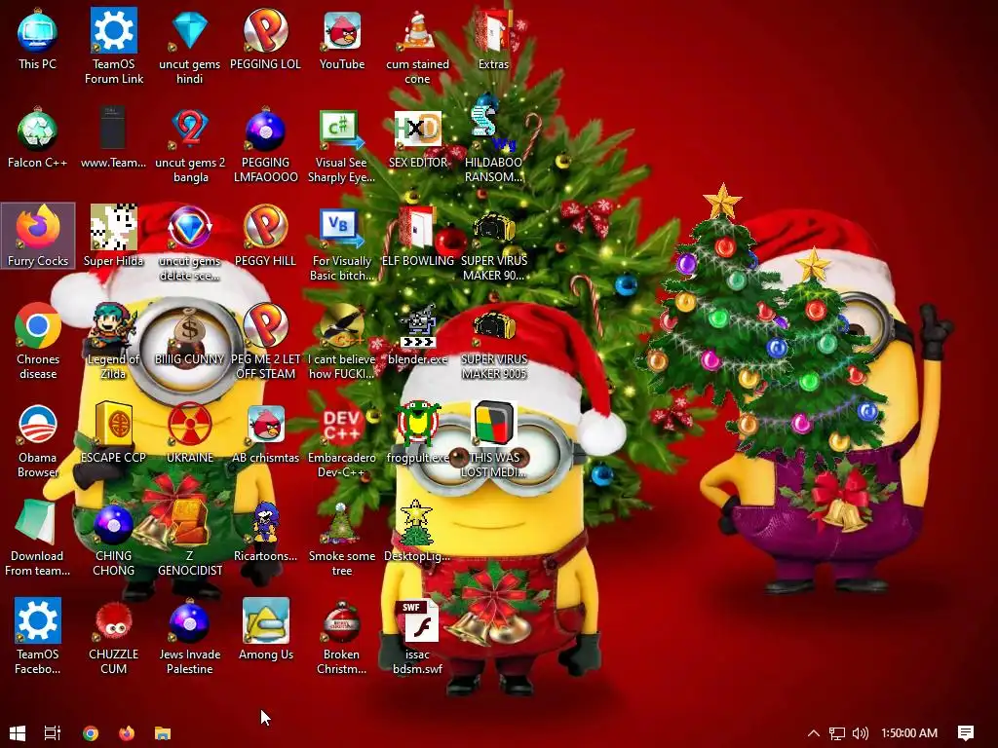
Task: Select the uncut gems delete sce... icon
Action: [x=190, y=243]
